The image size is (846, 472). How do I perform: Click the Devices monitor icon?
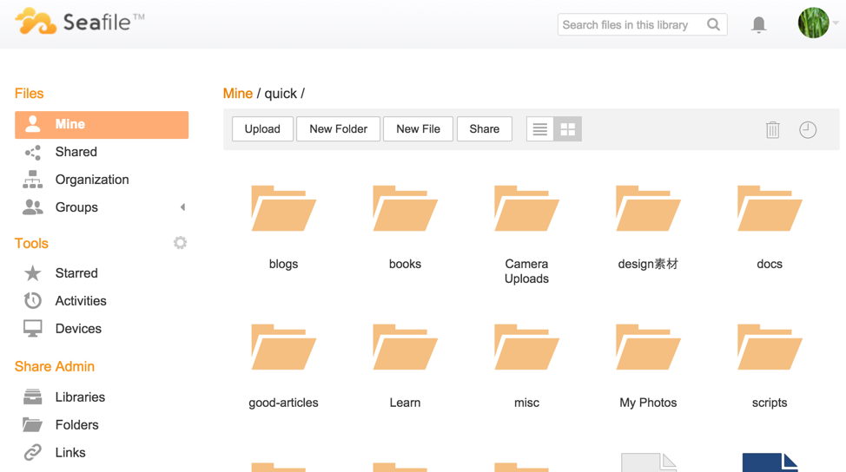pos(33,328)
